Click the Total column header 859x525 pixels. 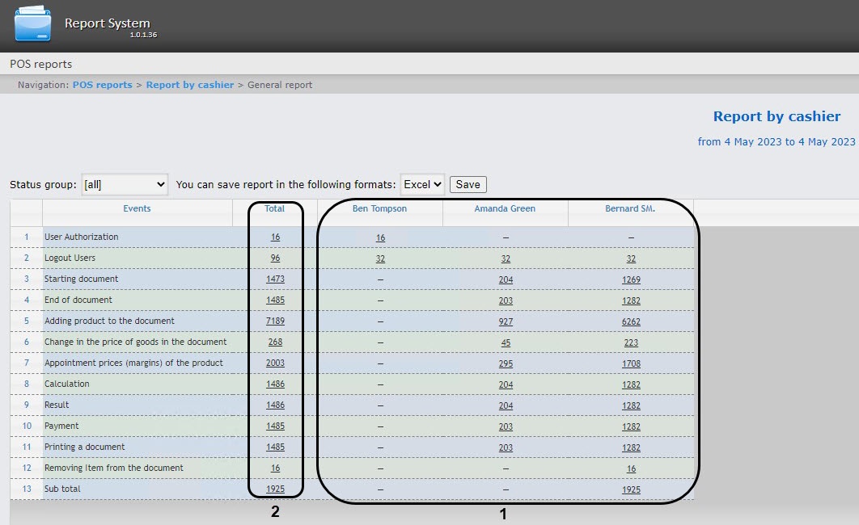click(274, 208)
